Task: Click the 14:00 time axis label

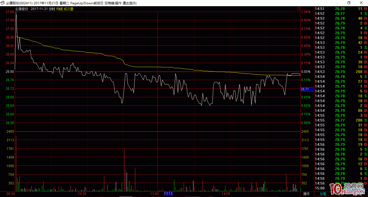Action: click(x=226, y=194)
